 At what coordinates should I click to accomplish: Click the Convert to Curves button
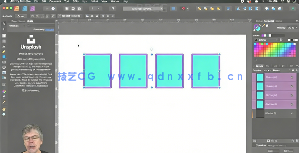pyautogui.click(x=71, y=16)
